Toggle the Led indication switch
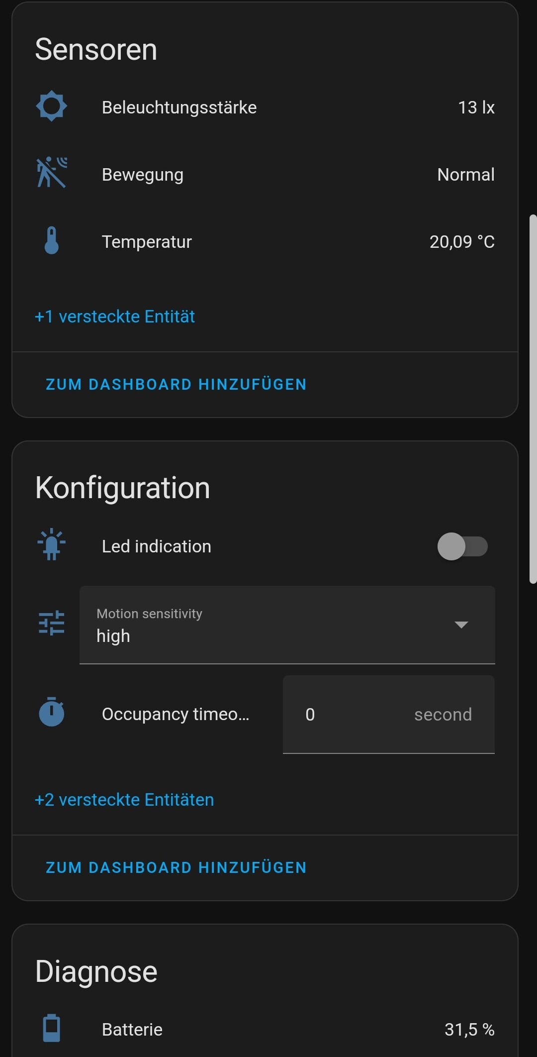Viewport: 537px width, 1057px height. click(462, 546)
